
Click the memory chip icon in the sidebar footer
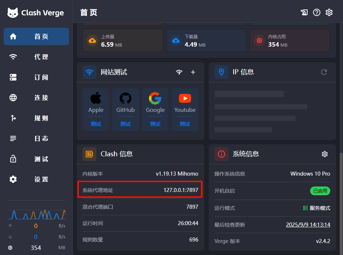pos(10,248)
